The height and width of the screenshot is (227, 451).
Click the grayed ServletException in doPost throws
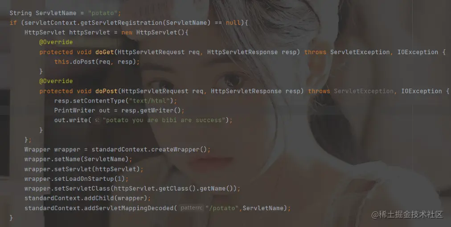coord(364,91)
